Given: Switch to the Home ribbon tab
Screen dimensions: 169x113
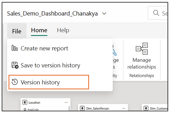Looking at the screenshot, I should [x=39, y=30].
